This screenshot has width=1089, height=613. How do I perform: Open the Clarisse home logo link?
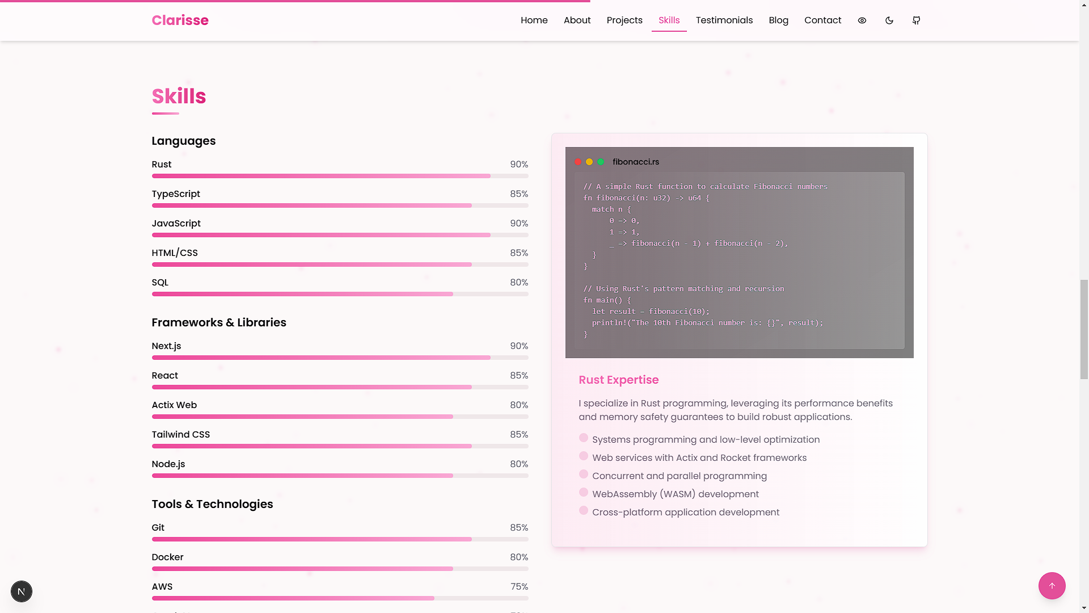(x=180, y=20)
